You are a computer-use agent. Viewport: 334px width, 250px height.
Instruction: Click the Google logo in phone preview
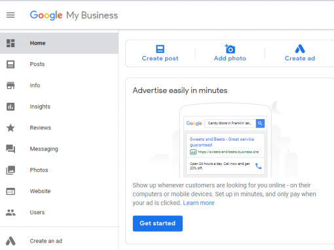[x=194, y=123]
